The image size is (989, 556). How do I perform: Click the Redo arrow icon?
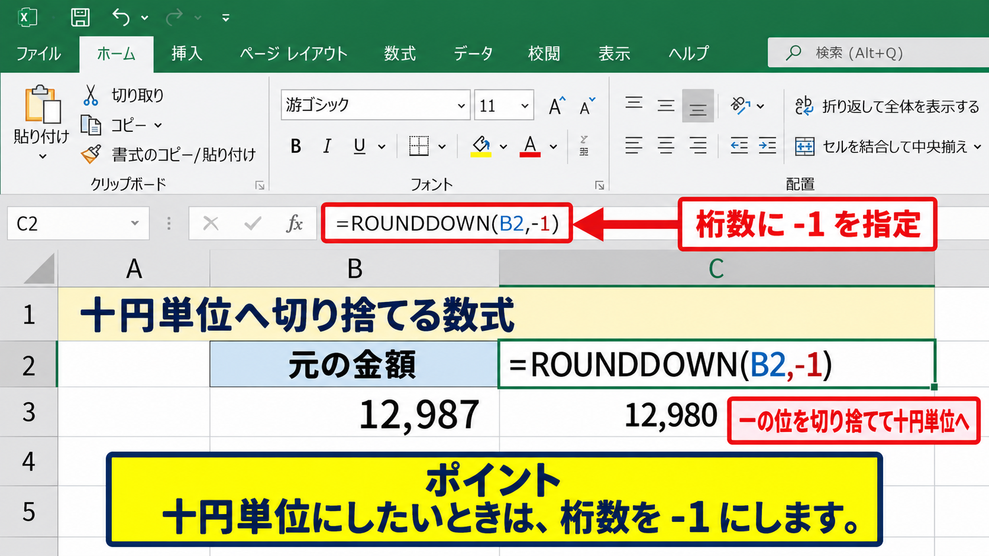174,18
